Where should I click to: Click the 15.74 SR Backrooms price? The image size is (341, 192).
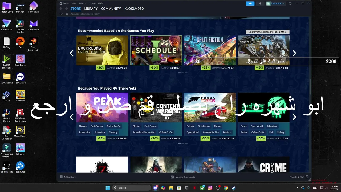click(x=121, y=68)
